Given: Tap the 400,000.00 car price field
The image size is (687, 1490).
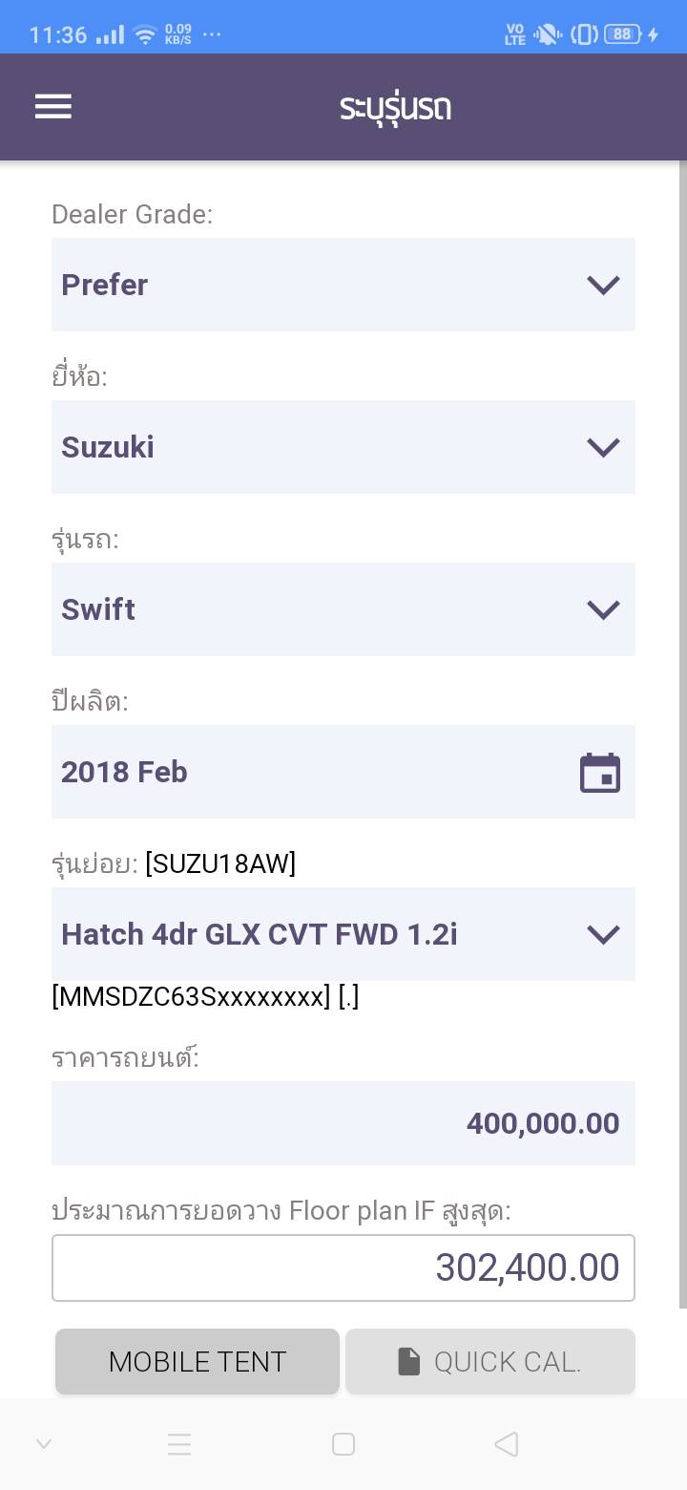Looking at the screenshot, I should point(343,1123).
